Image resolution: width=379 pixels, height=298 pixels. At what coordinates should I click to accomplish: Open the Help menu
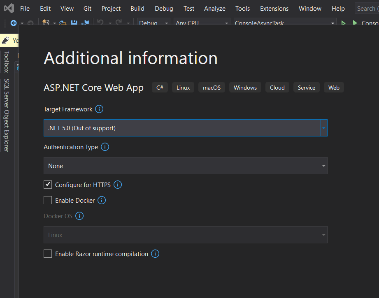pos(338,9)
